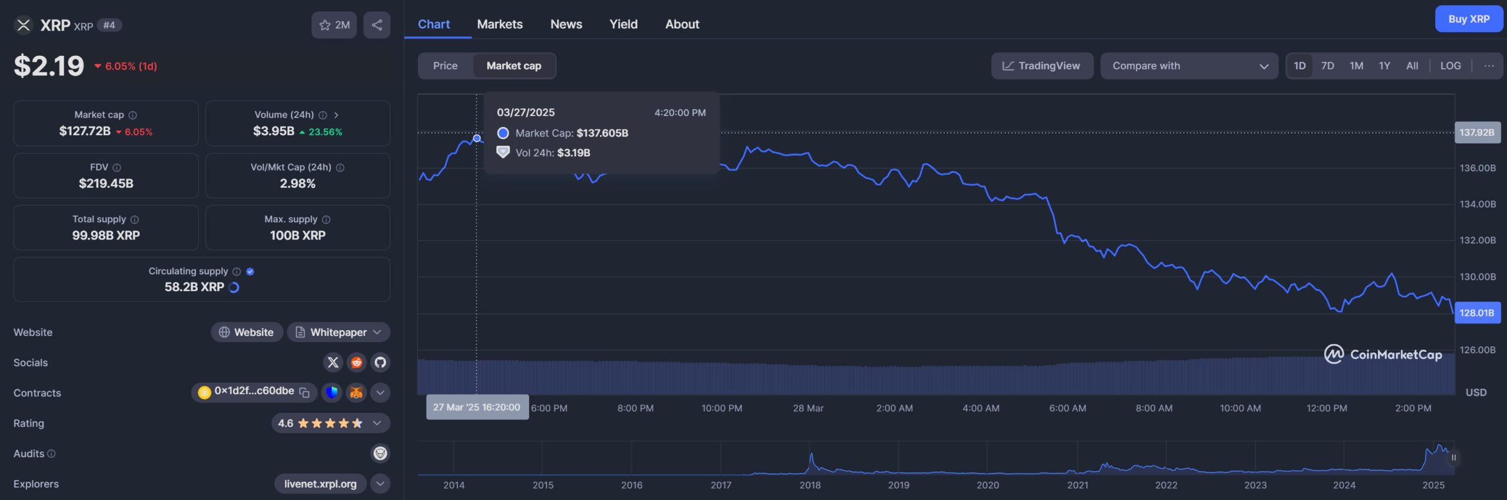Expand the Whitepaper dropdown
The image size is (1507, 500).
click(x=377, y=332)
